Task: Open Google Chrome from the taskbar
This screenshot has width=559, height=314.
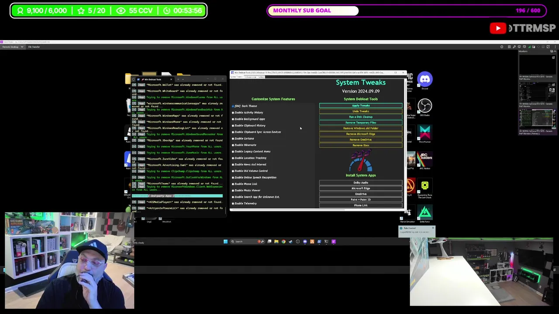Action: 283,242
